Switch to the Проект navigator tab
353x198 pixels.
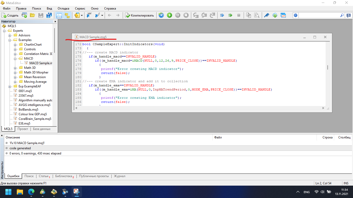pos(23,129)
